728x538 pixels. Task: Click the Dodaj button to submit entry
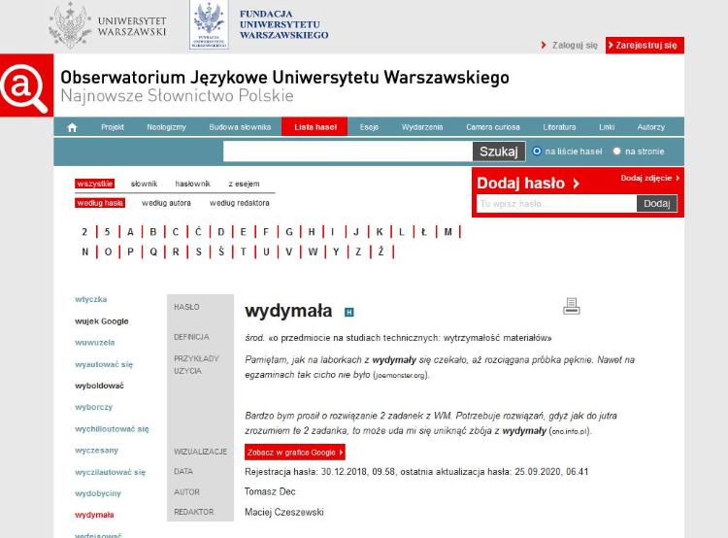[x=656, y=204]
